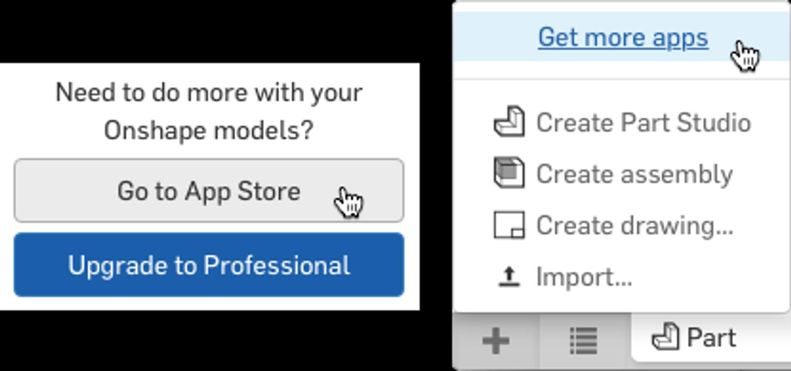Select the "Create Part Studio" menu label

coord(643,122)
